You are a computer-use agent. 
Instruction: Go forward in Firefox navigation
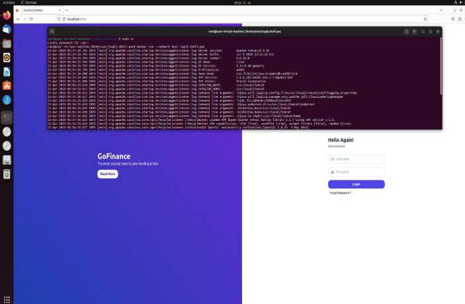click(24, 19)
